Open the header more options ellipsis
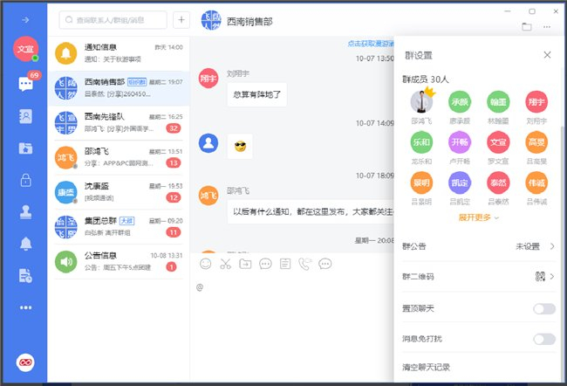The height and width of the screenshot is (386, 567). [547, 27]
